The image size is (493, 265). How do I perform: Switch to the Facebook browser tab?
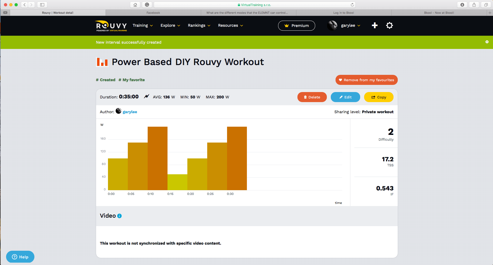(153, 12)
